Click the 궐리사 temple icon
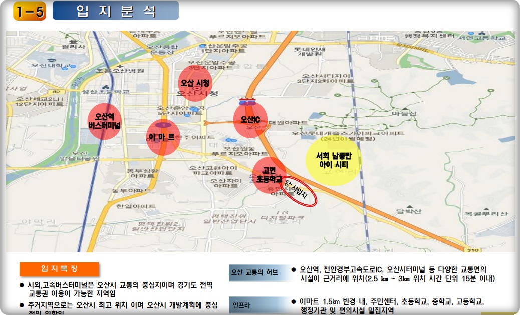The height and width of the screenshot is (315, 520). tap(74, 42)
